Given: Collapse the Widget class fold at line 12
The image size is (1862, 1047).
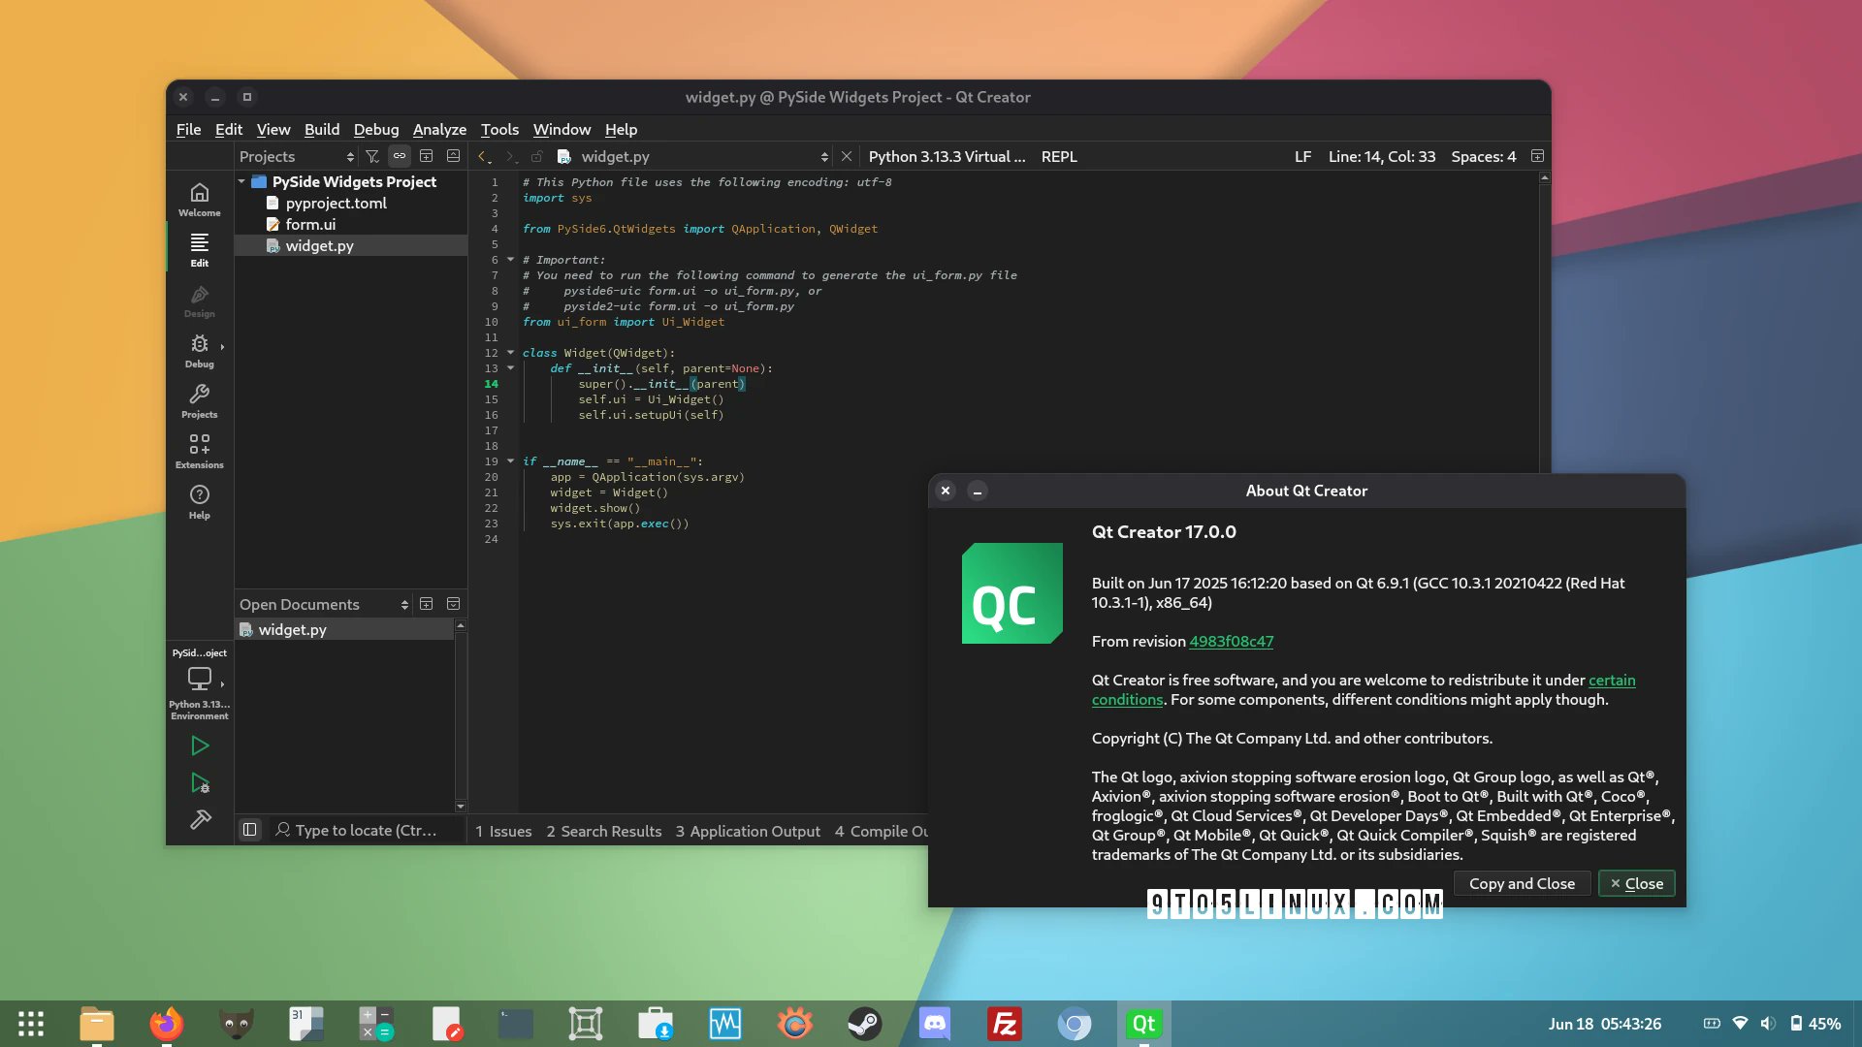Looking at the screenshot, I should point(511,353).
